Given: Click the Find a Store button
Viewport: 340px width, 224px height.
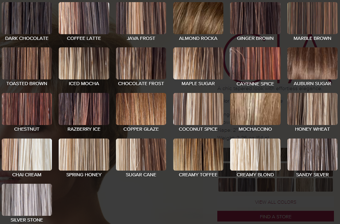Looking at the screenshot, I should coord(276,217).
